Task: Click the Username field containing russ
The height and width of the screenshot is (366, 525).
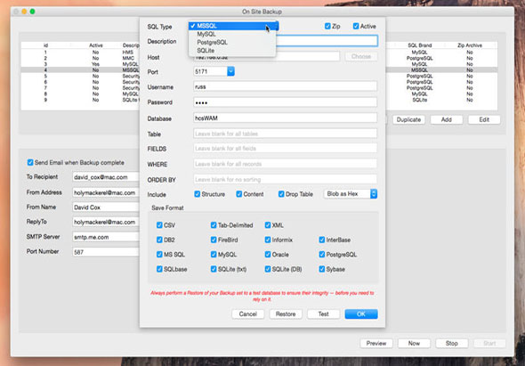Action: tap(286, 86)
